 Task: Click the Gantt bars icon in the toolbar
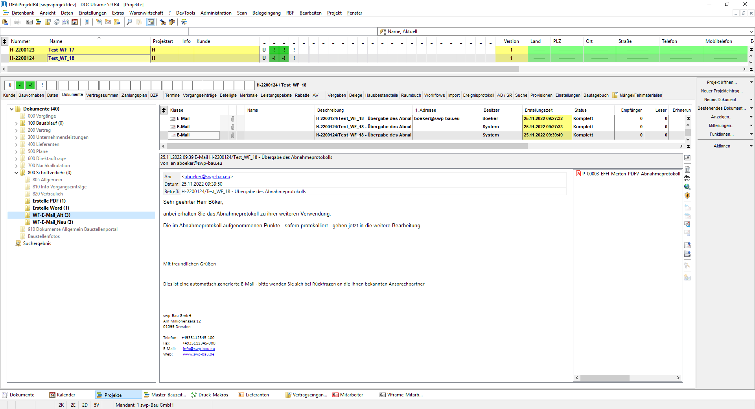(38, 22)
